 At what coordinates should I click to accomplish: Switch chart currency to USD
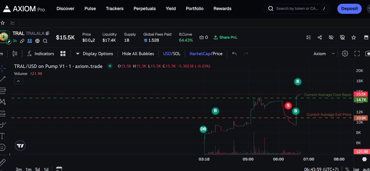point(167,54)
